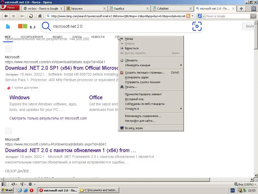
Task: Choose Блокировать содержимое menu entry
Action: pos(151,116)
